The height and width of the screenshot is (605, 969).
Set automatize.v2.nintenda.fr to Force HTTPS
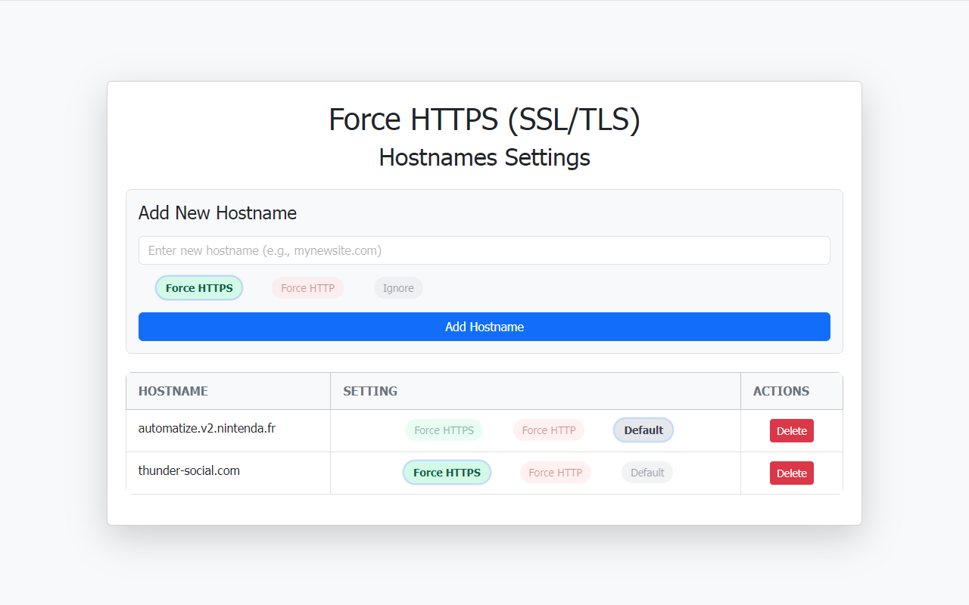click(444, 430)
